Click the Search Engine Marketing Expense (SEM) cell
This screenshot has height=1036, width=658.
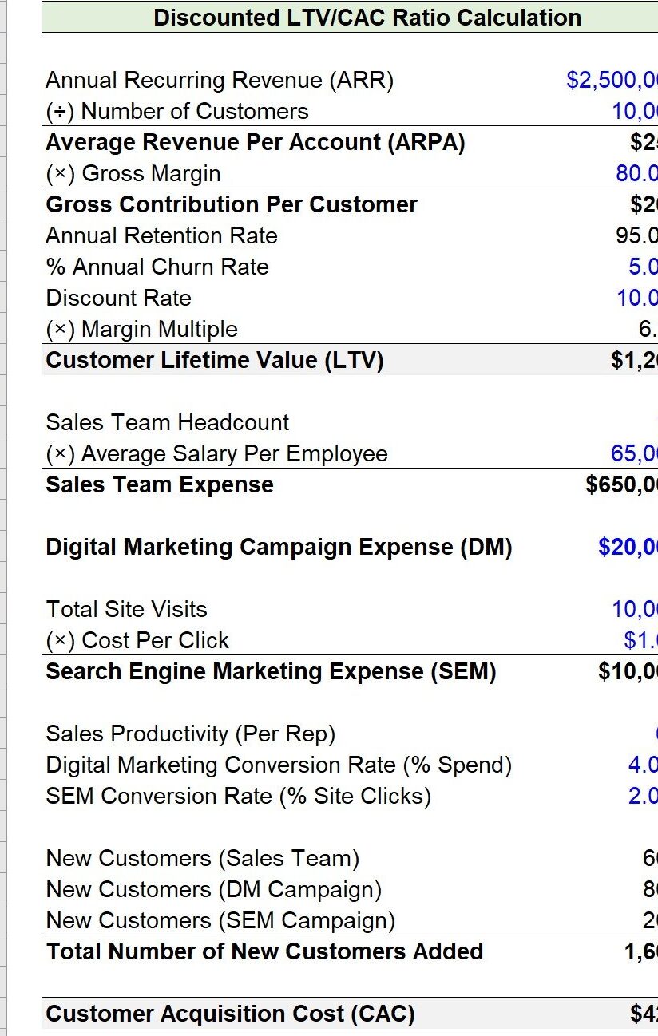coord(271,671)
